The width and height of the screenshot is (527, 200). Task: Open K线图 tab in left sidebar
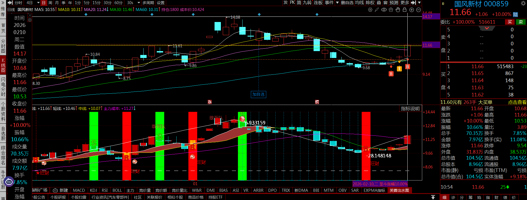(x=3, y=65)
